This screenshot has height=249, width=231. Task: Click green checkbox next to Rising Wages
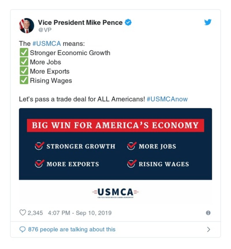pos(24,80)
